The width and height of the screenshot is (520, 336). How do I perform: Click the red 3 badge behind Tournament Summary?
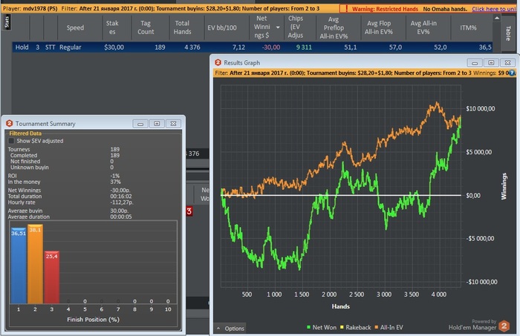coord(189,211)
